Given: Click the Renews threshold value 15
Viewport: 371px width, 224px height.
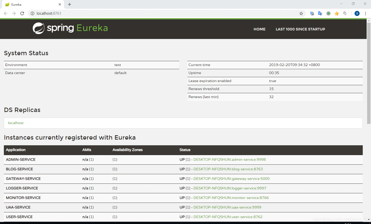Looking at the screenshot, I should coord(271,89).
